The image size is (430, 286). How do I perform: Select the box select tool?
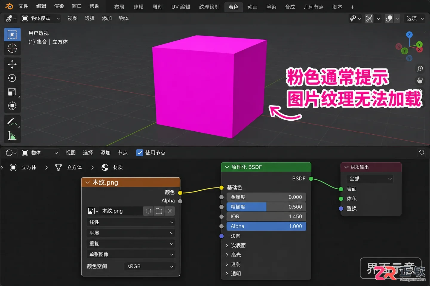point(12,35)
